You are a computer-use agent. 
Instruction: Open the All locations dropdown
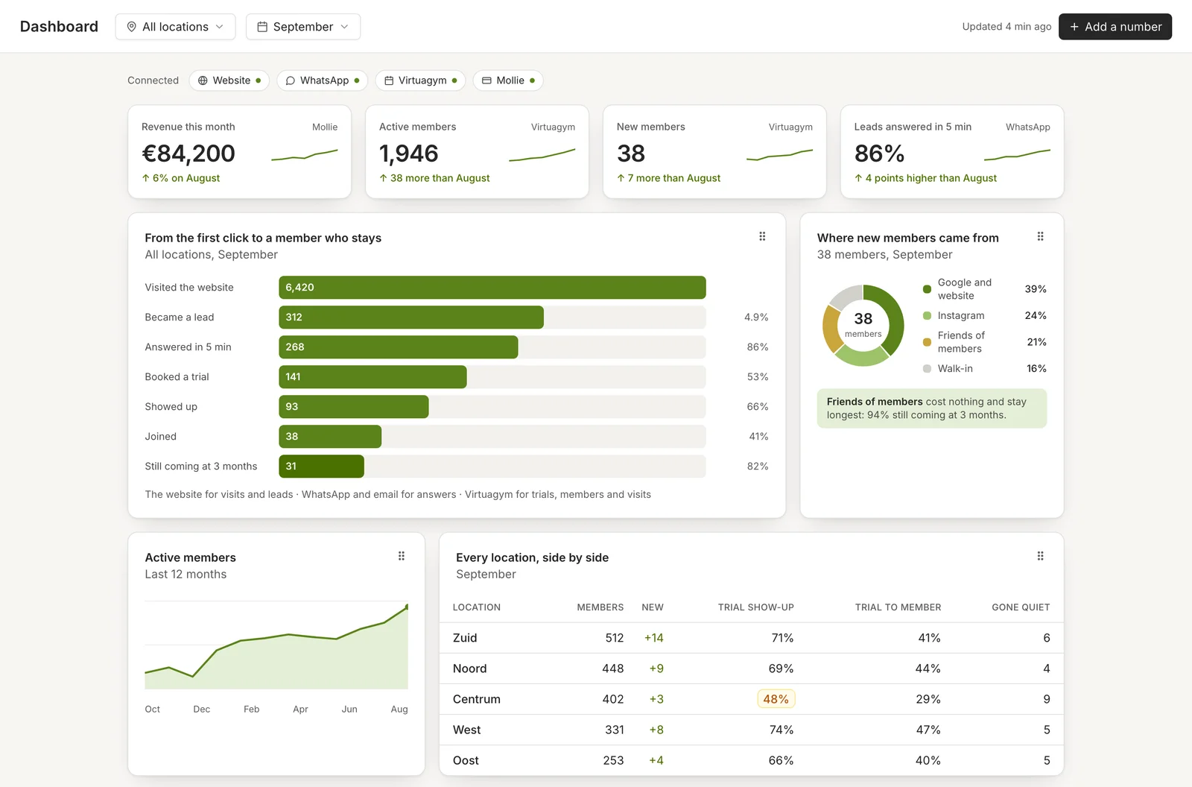click(x=175, y=27)
